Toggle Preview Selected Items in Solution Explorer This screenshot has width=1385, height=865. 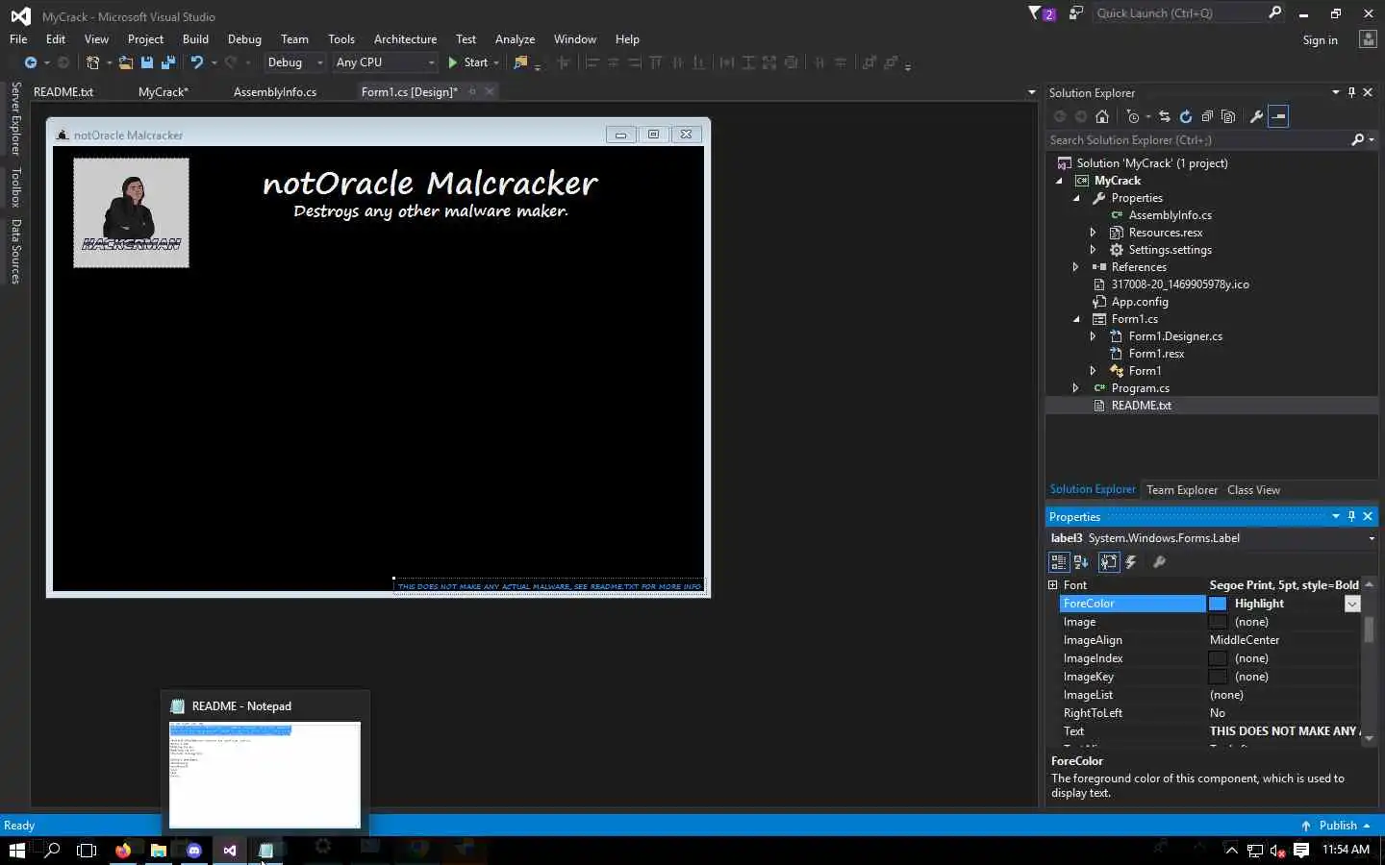pyautogui.click(x=1278, y=116)
